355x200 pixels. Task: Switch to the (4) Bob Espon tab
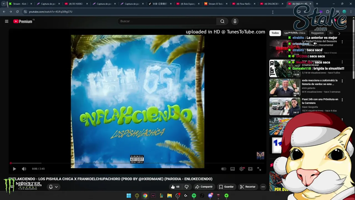188,4
